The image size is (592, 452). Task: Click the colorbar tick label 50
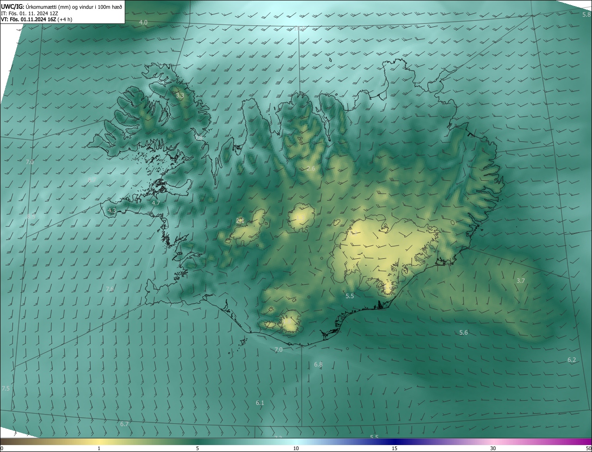588,448
